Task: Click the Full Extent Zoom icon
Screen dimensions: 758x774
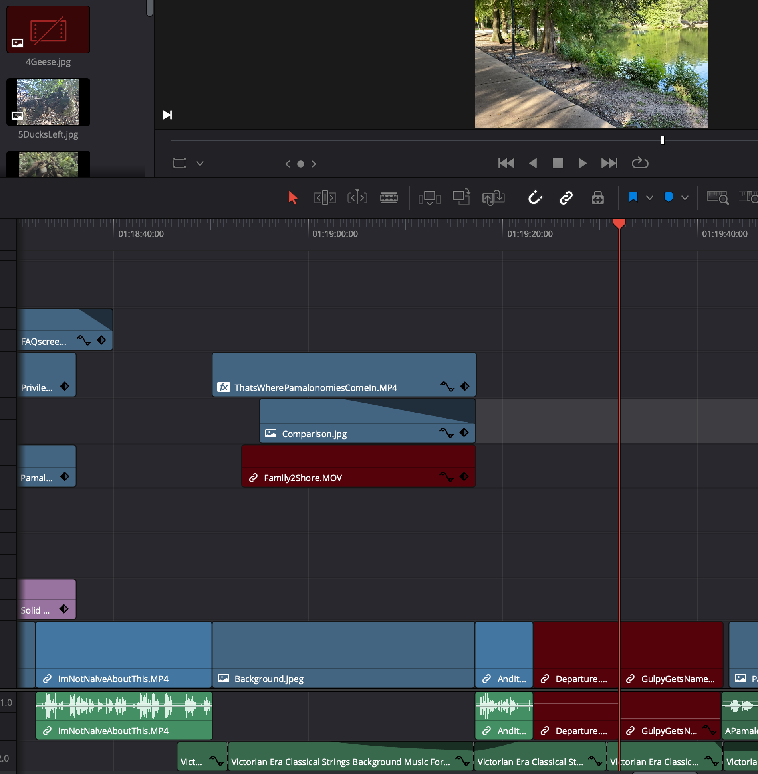Action: (x=718, y=197)
